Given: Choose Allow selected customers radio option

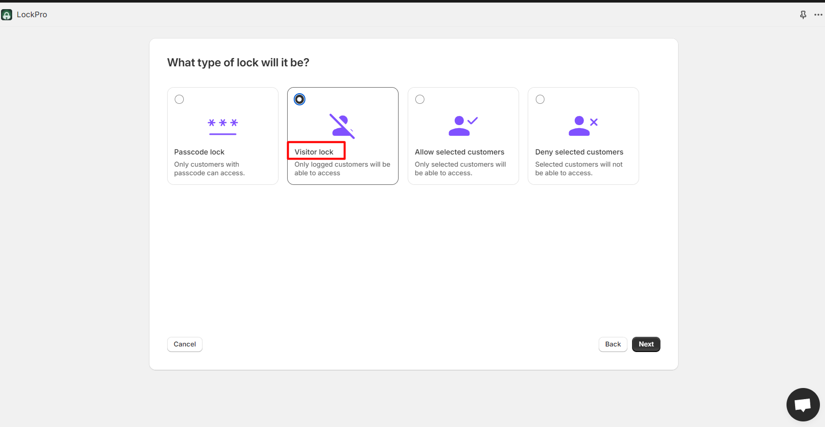Looking at the screenshot, I should (420, 99).
